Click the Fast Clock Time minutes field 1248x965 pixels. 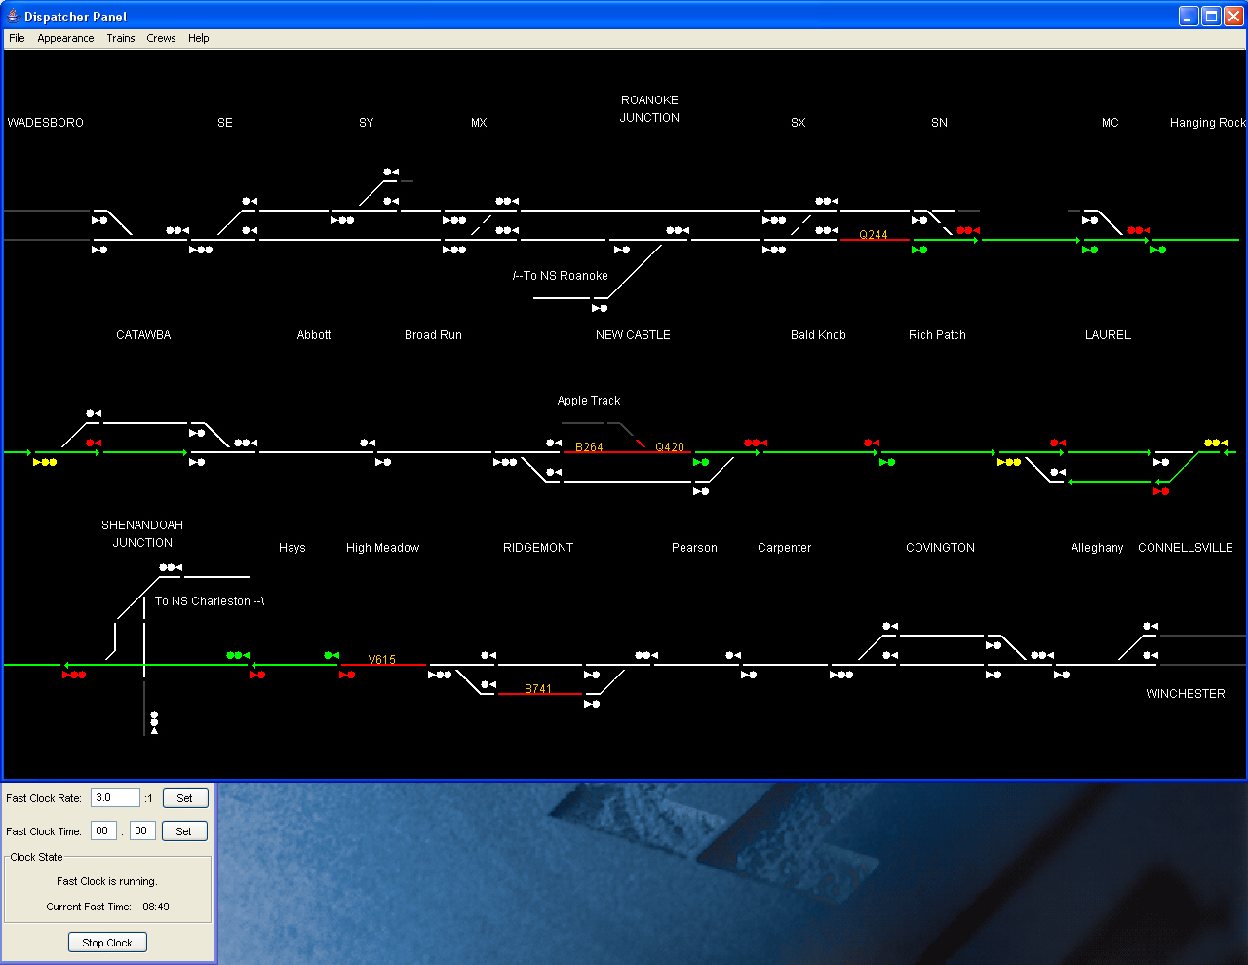pyautogui.click(x=142, y=830)
